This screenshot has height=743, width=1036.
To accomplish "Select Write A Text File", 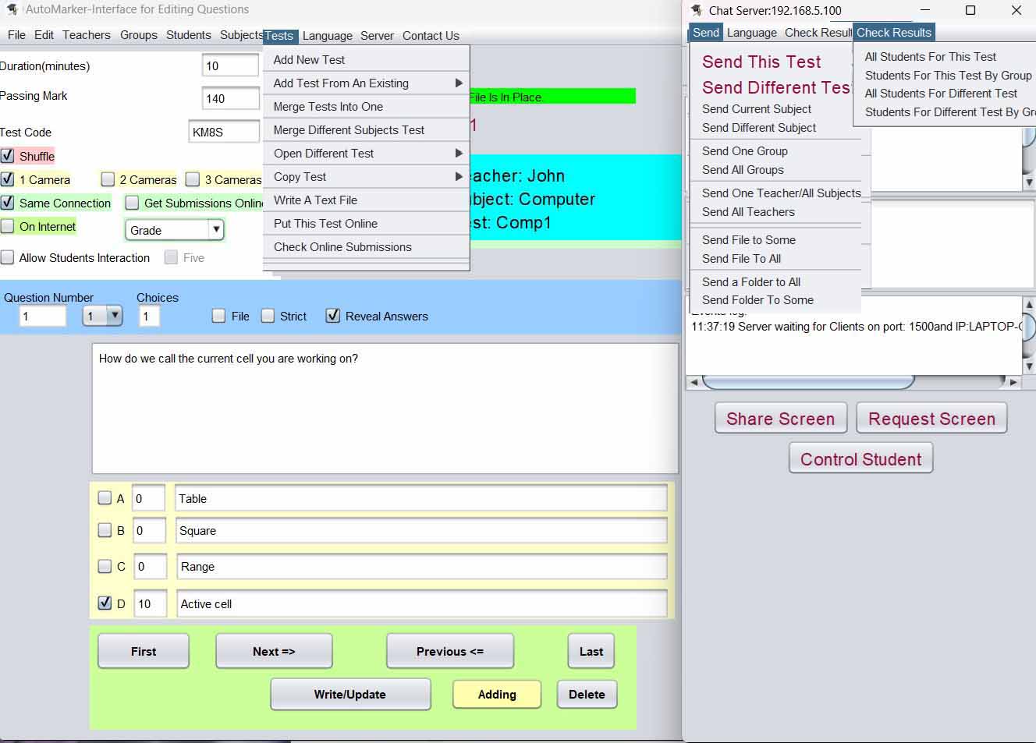I will pos(367,200).
